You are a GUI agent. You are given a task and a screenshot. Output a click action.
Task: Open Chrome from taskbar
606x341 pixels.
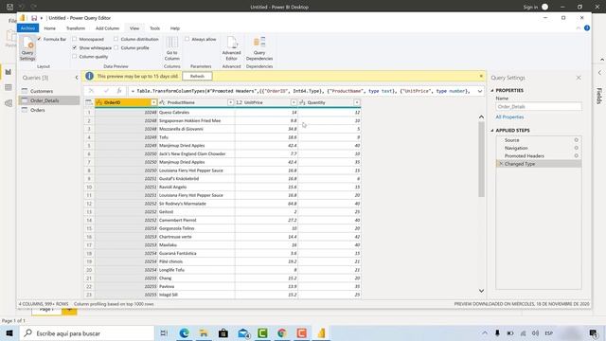(x=282, y=332)
